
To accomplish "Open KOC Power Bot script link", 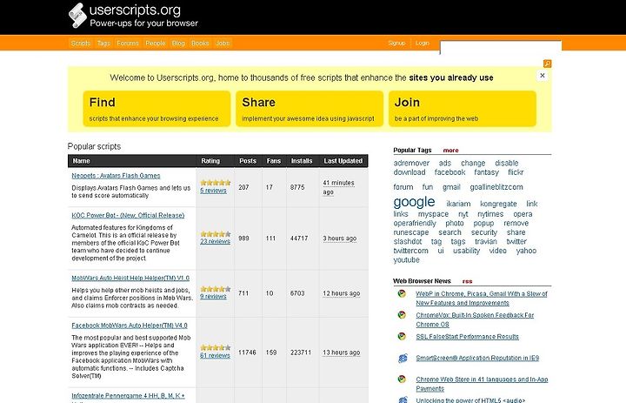I will [128, 215].
